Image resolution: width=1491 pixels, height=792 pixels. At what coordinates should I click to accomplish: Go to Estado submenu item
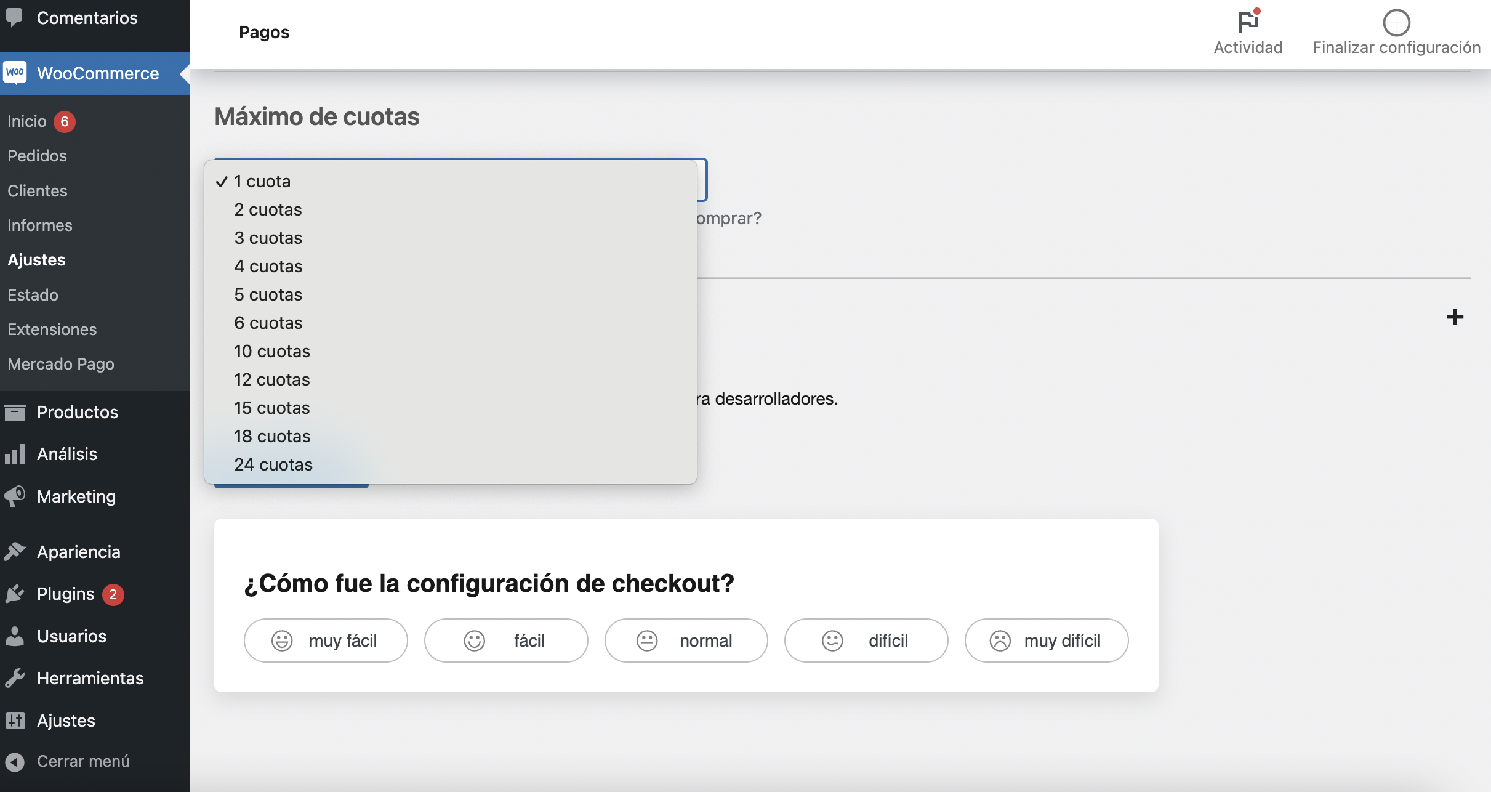point(33,295)
